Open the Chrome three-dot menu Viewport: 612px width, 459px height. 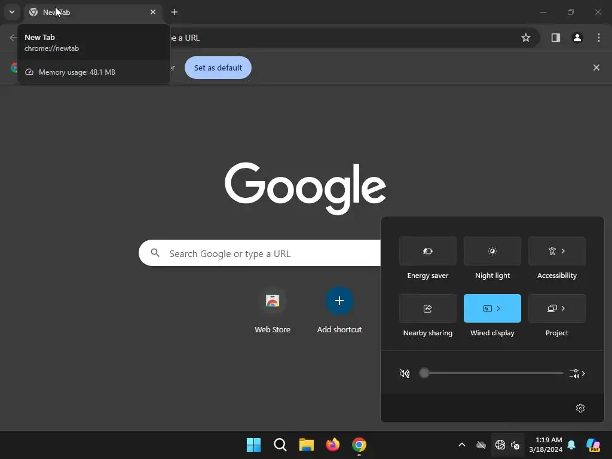tap(599, 38)
